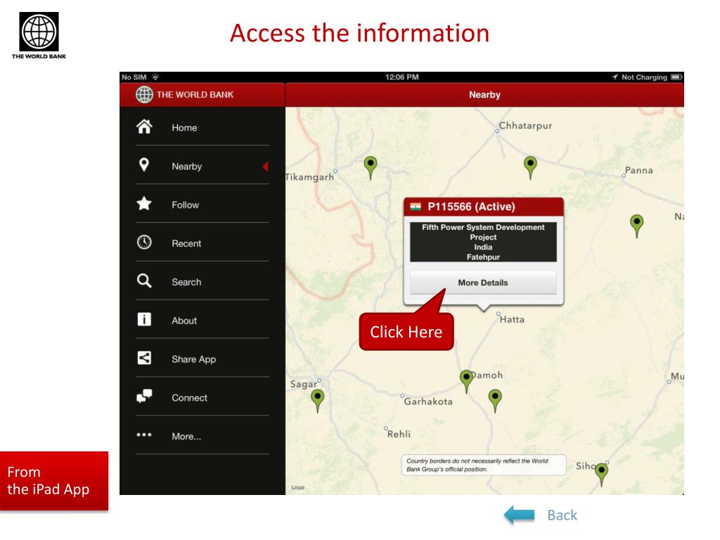This screenshot has width=720, height=540.
Task: Click the blue Back arrow
Action: [x=520, y=515]
